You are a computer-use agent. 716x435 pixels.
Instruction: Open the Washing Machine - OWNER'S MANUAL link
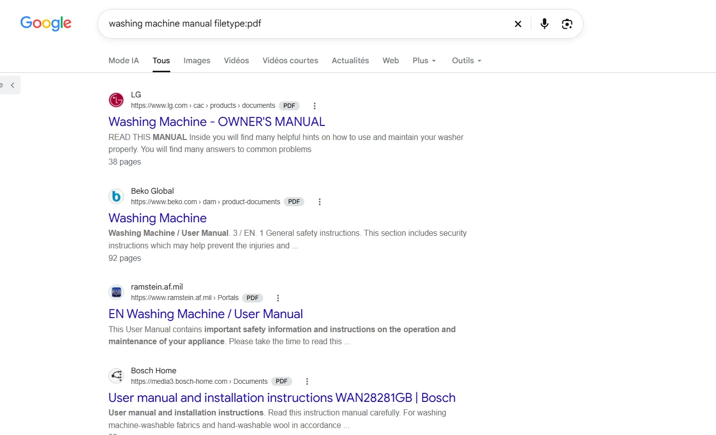(217, 122)
